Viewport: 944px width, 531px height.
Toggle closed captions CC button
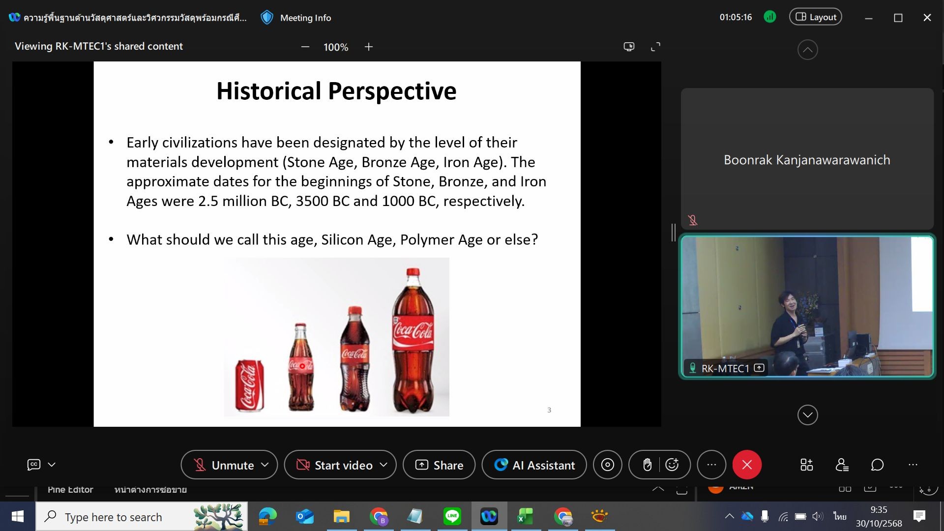click(x=33, y=465)
